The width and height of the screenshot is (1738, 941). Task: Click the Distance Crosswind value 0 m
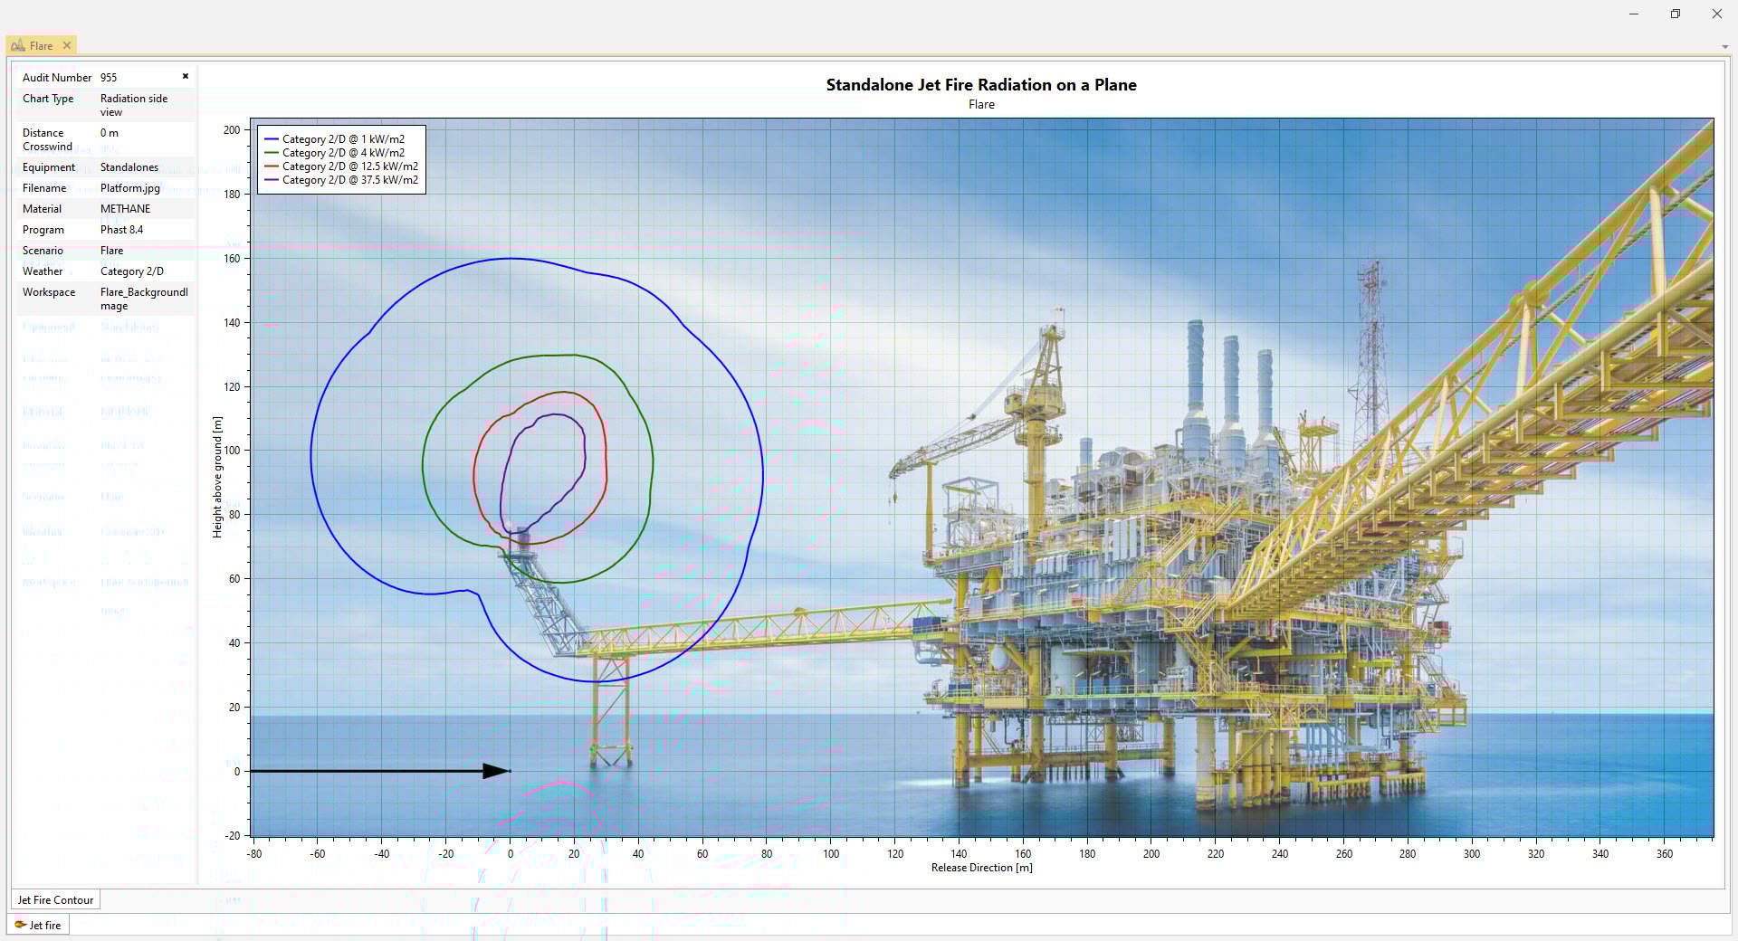pyautogui.click(x=109, y=132)
